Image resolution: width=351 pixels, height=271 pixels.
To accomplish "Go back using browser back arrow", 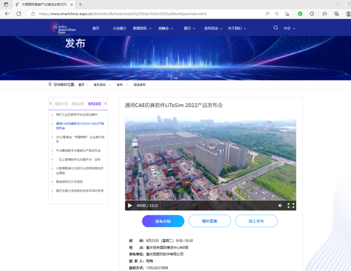I will (x=7, y=14).
